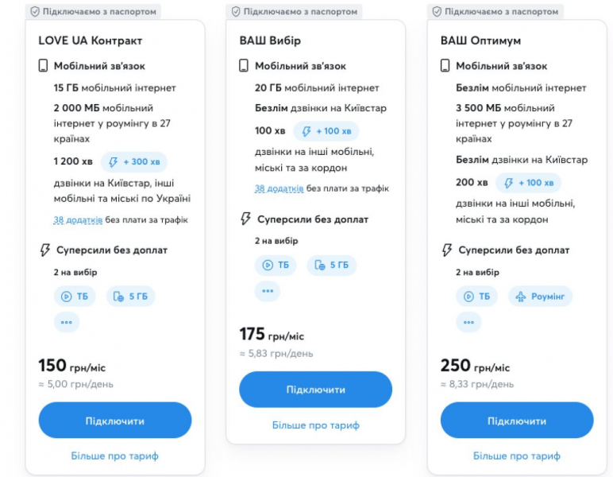Expand more superpowers in LOVE UA Контракт card
Screen dimensions: 613x477
[67, 322]
